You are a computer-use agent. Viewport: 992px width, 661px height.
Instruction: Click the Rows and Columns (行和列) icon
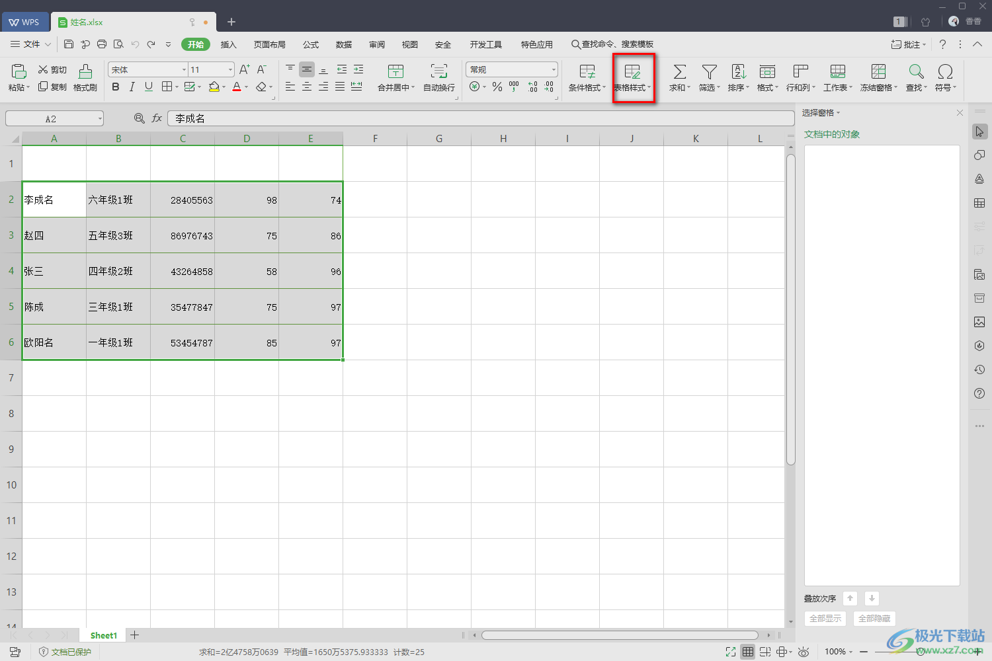pos(800,71)
